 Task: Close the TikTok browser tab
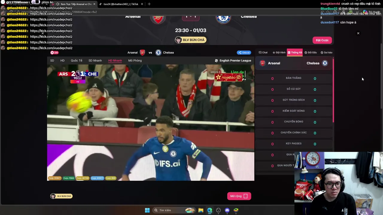tap(142, 4)
